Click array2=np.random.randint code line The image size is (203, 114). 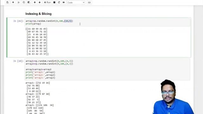[49, 64]
